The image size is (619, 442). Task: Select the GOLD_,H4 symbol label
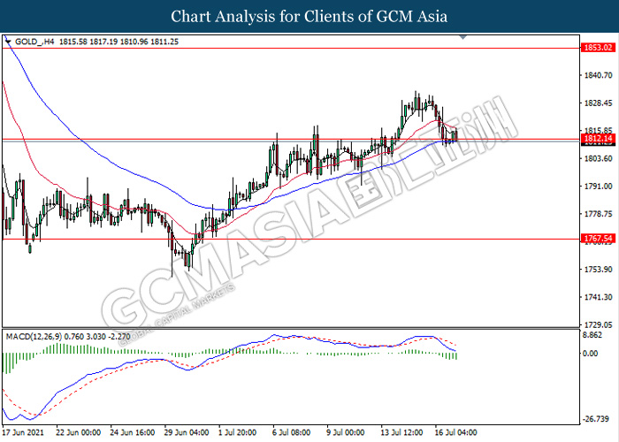pyautogui.click(x=36, y=42)
